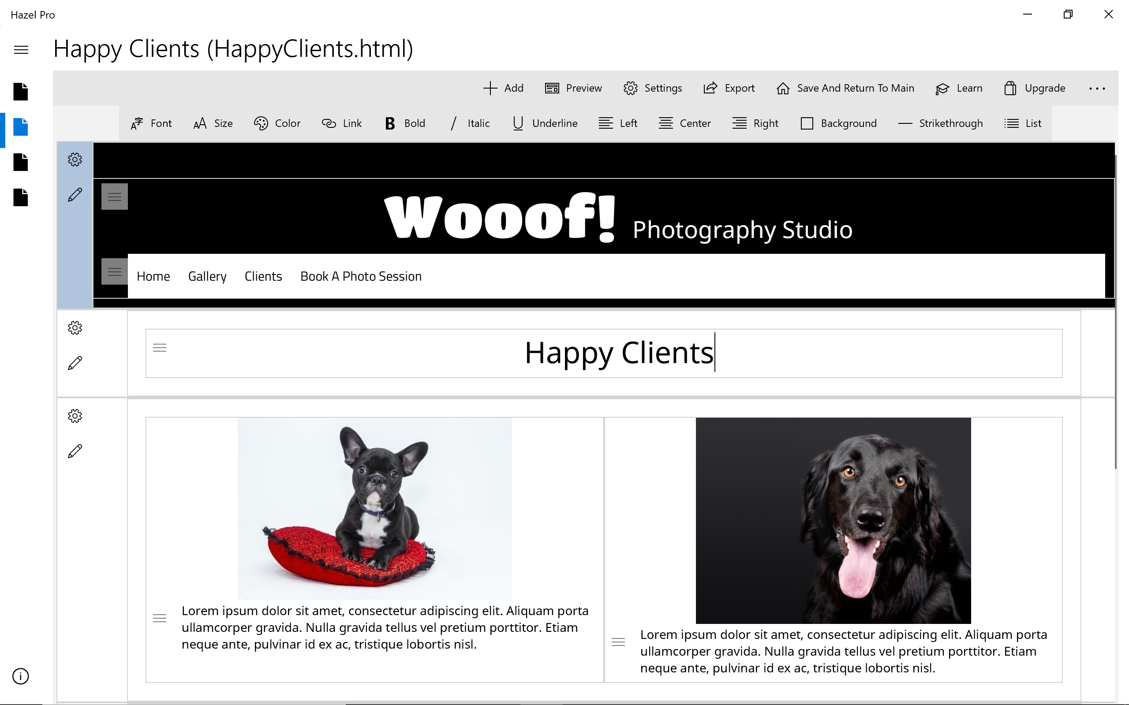Open the Font picker
Screen dimensions: 1129x705
tap(151, 123)
